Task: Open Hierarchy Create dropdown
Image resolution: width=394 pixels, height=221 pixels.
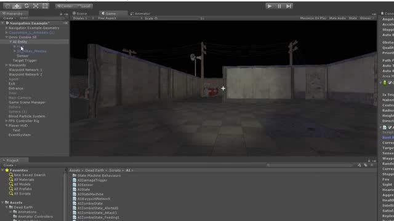Action: (x=9, y=18)
